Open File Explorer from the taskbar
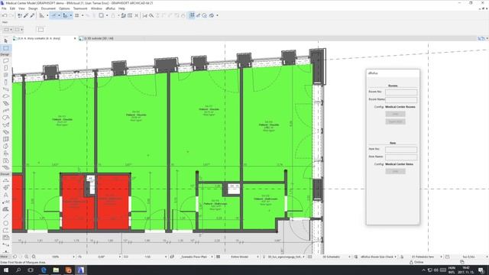Viewport: 489px width, 275px height. click(56, 270)
